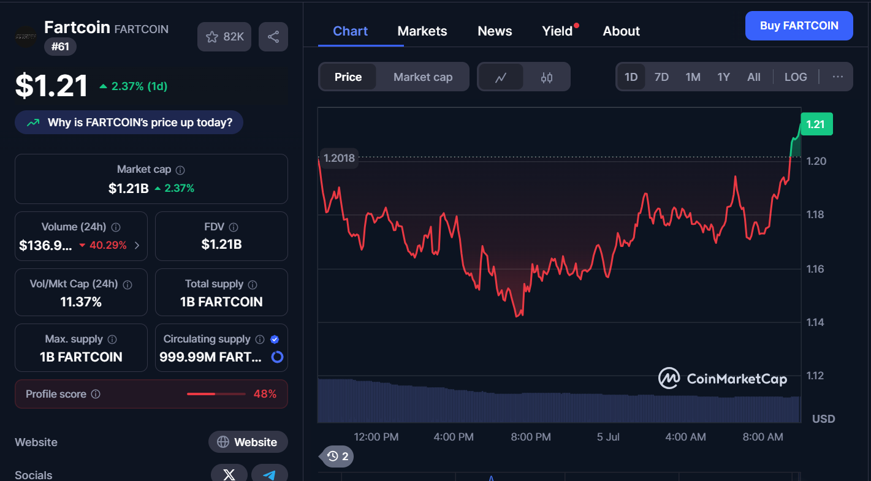This screenshot has width=871, height=481.
Task: Set chart range to 1Y
Action: pyautogui.click(x=724, y=77)
